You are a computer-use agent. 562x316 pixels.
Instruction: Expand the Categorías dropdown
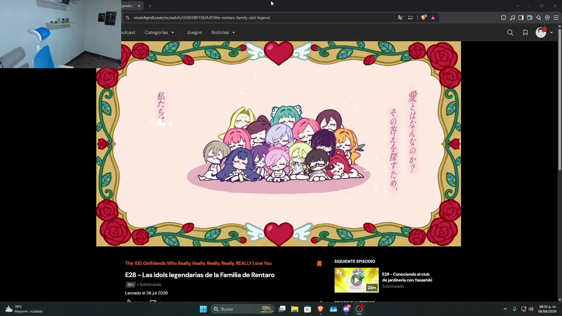tap(159, 32)
